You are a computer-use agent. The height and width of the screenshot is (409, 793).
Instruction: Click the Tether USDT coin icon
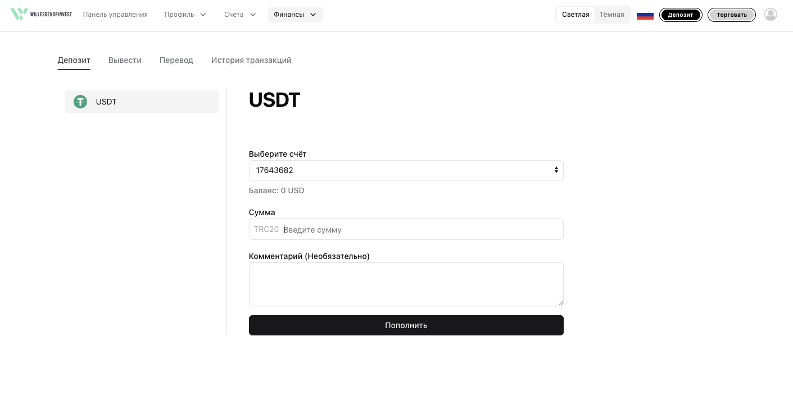coord(80,102)
